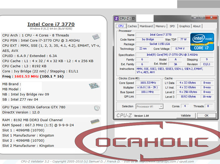The width and height of the screenshot is (220, 164).
Task: Click the empty QPI Link field
Action: [148, 96]
